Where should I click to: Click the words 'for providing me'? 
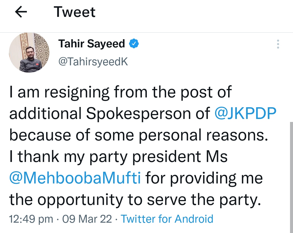tap(204, 178)
